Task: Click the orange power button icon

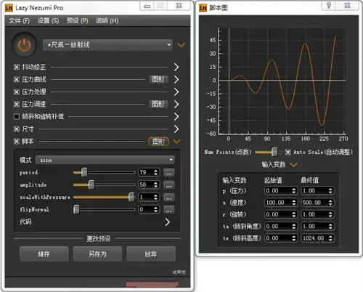Action: tap(24, 45)
